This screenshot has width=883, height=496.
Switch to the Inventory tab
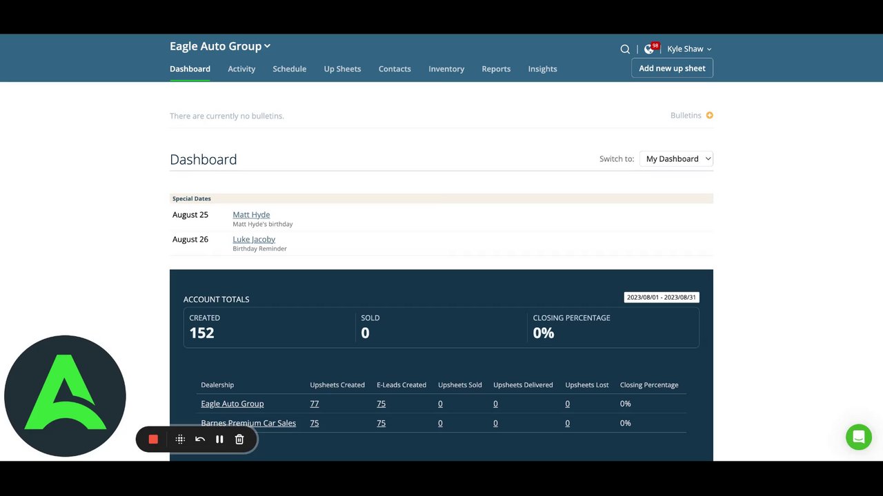(446, 69)
